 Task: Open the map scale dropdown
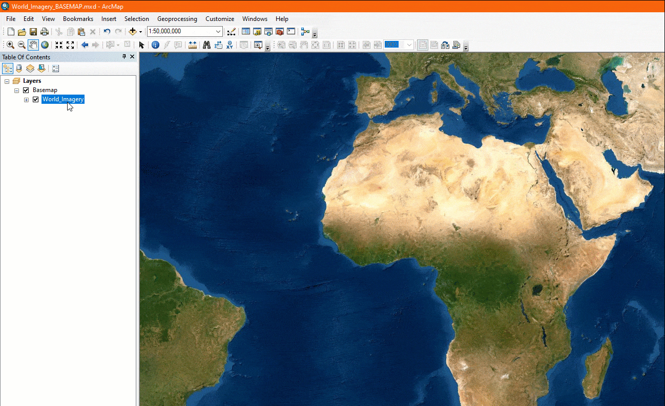coord(218,31)
